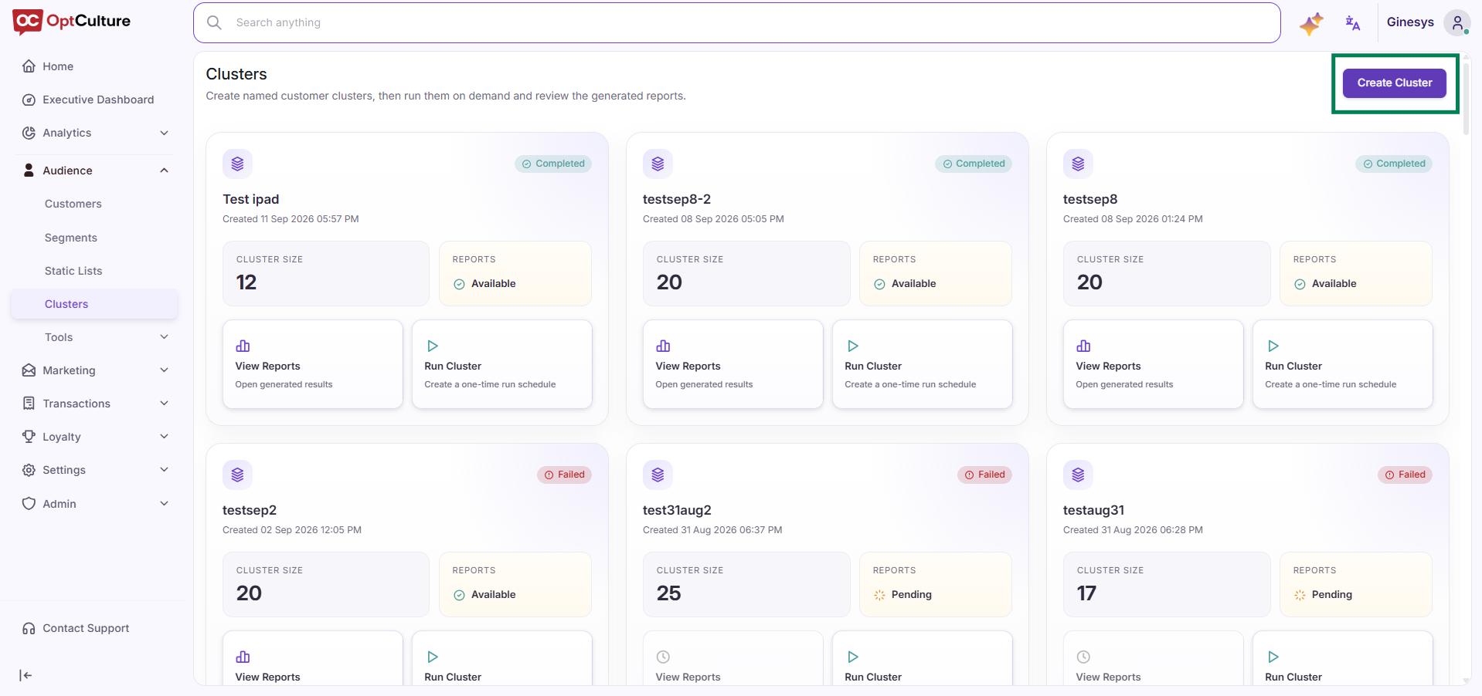Click the Transactions receipt icon
Screen dimensions: 1482x696
(x=29, y=404)
